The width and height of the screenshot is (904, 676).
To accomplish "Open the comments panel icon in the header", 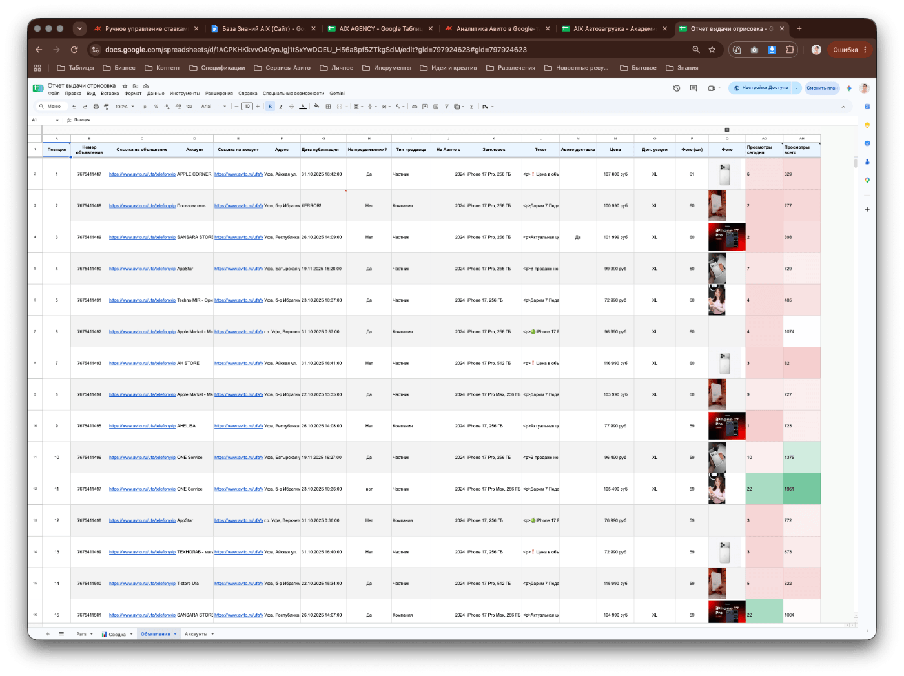I will tap(693, 88).
